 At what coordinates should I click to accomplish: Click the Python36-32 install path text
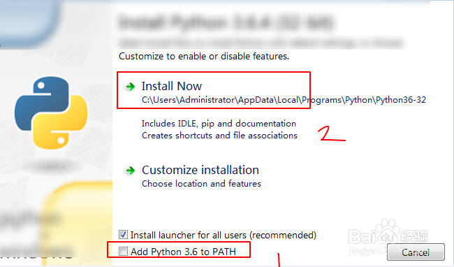click(x=284, y=100)
